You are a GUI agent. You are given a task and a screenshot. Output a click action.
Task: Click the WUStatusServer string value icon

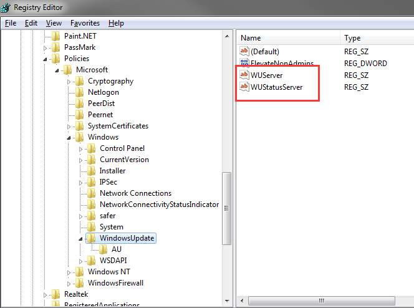coord(244,87)
